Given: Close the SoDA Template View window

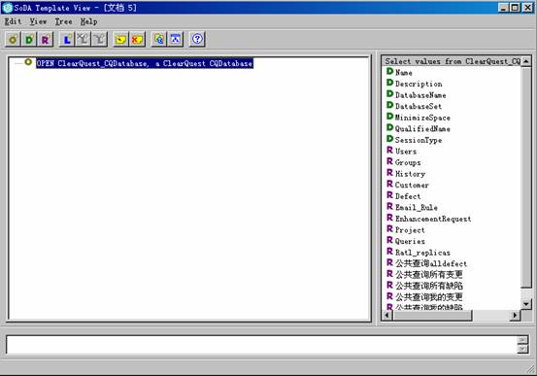Looking at the screenshot, I should [x=527, y=8].
